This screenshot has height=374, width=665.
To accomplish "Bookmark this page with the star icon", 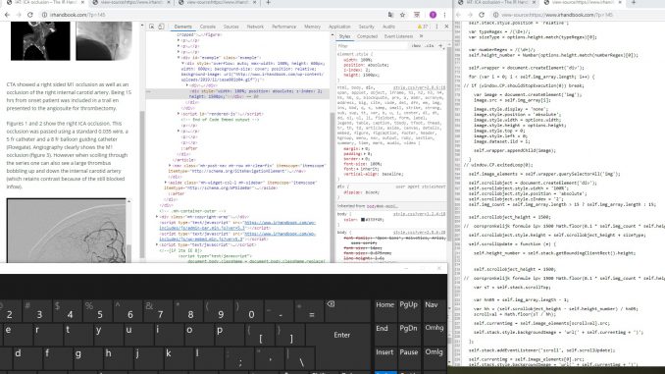I will coord(402,15).
